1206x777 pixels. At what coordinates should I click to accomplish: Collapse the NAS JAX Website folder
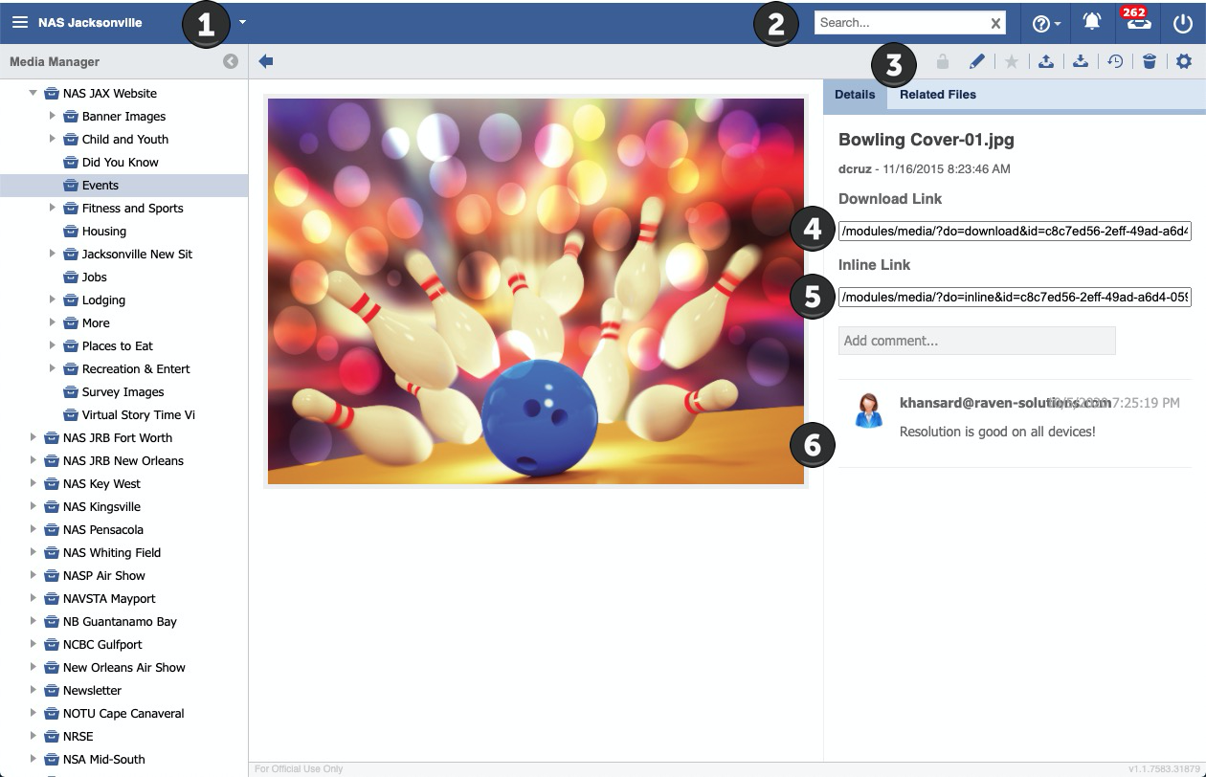coord(33,93)
